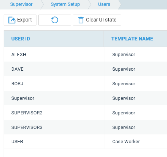Go to System Setup breadcrumb
The height and width of the screenshot is (157, 167).
[x=65, y=4]
